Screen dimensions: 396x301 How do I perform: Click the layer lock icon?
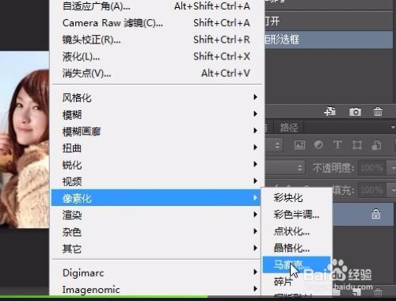tap(376, 214)
